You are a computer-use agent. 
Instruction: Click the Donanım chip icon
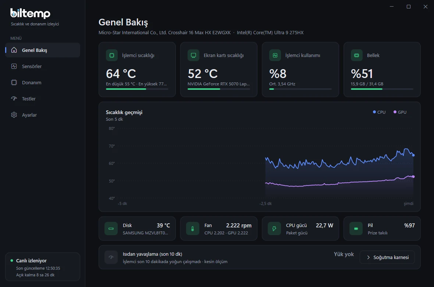coord(14,82)
